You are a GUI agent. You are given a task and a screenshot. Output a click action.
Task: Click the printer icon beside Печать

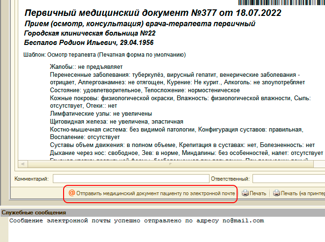(x=245, y=193)
